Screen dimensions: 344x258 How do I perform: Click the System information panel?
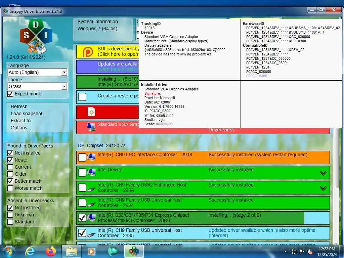103,30
